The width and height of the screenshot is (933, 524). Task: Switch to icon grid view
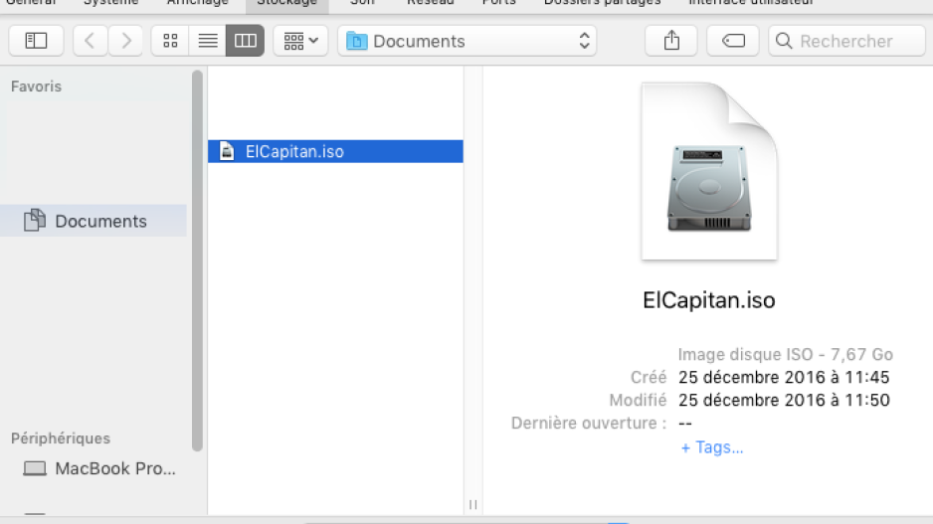[170, 41]
